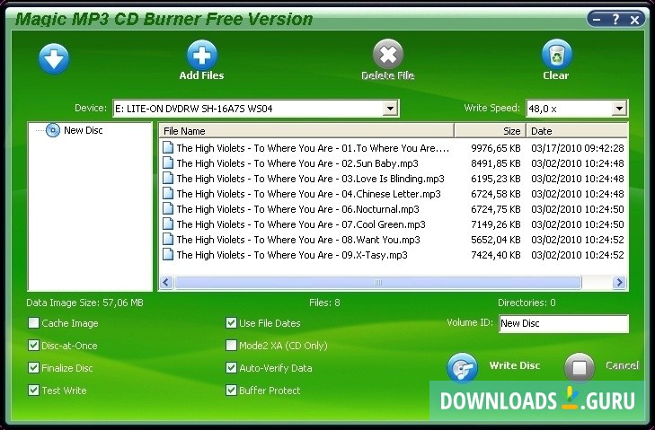This screenshot has height=430, width=655.
Task: Click size value 7424,40 KB
Action: (x=496, y=255)
